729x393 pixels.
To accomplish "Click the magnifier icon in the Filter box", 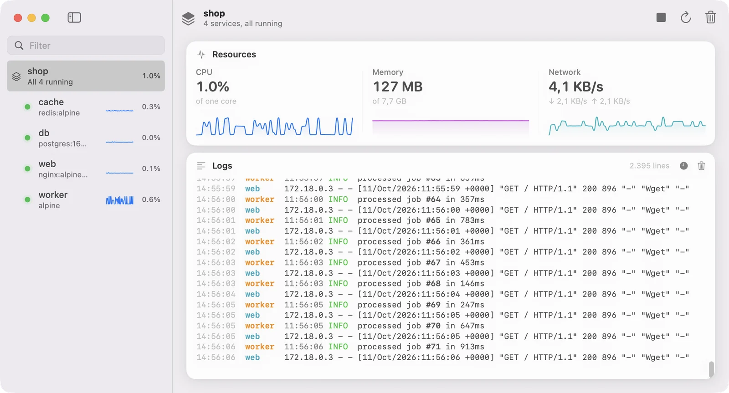I will [19, 46].
